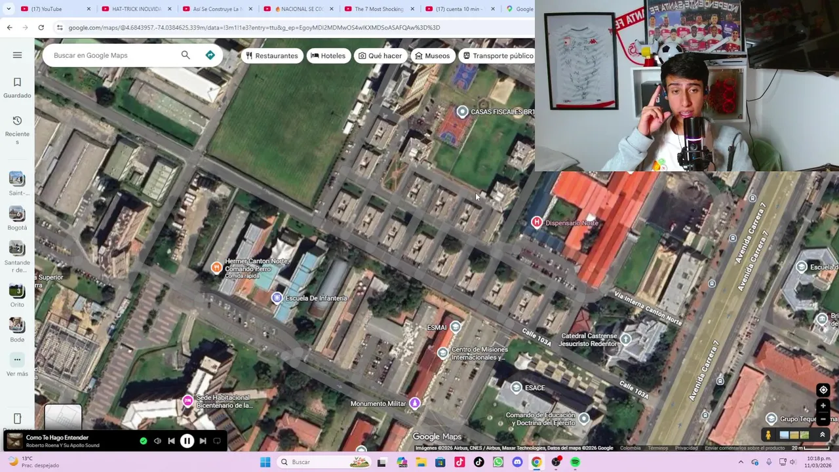Select the Catedral Castrense Jesucristo Redentor marker

coord(626,340)
